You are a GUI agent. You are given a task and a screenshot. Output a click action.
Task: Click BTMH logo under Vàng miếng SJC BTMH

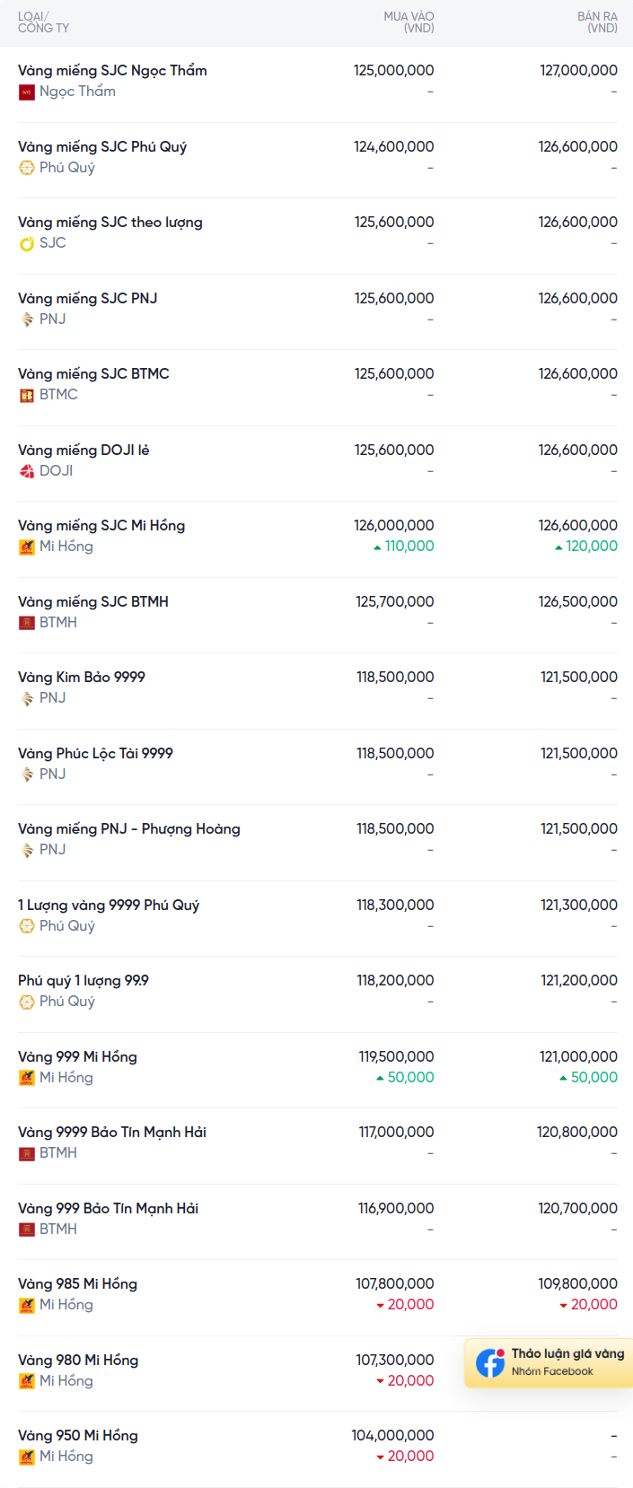click(27, 623)
